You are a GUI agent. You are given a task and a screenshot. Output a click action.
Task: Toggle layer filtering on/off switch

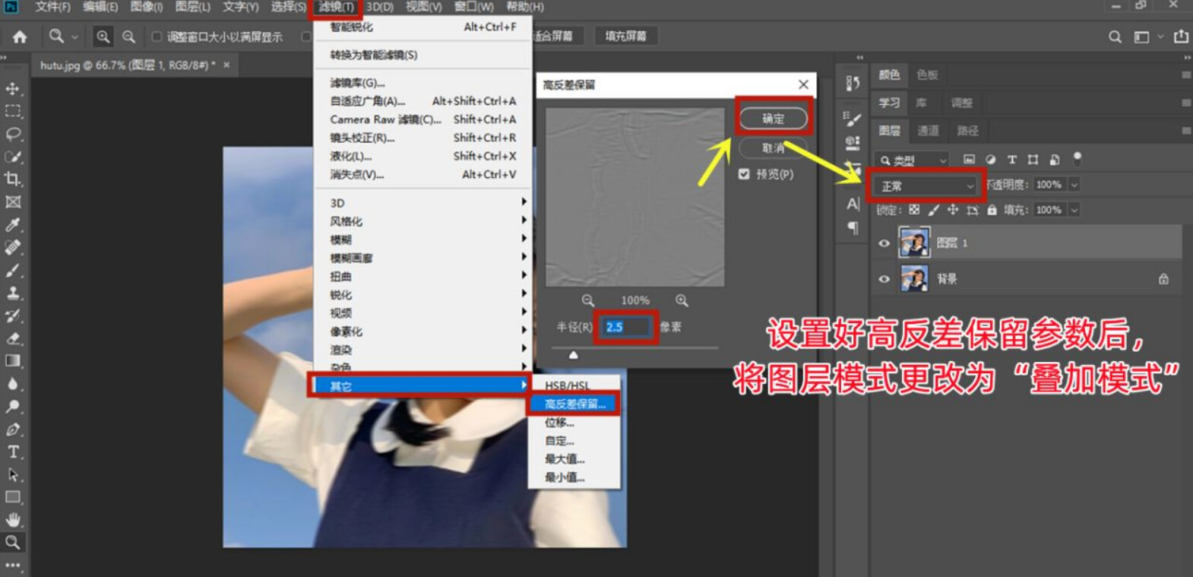coord(1077,158)
